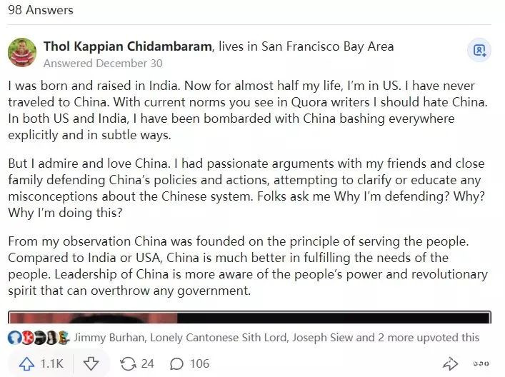
Task: Click the cluster of upvoter avatars
Action: click(39, 337)
